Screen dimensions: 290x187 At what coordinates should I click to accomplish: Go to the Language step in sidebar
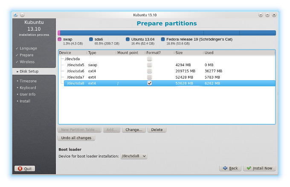(x=28, y=48)
